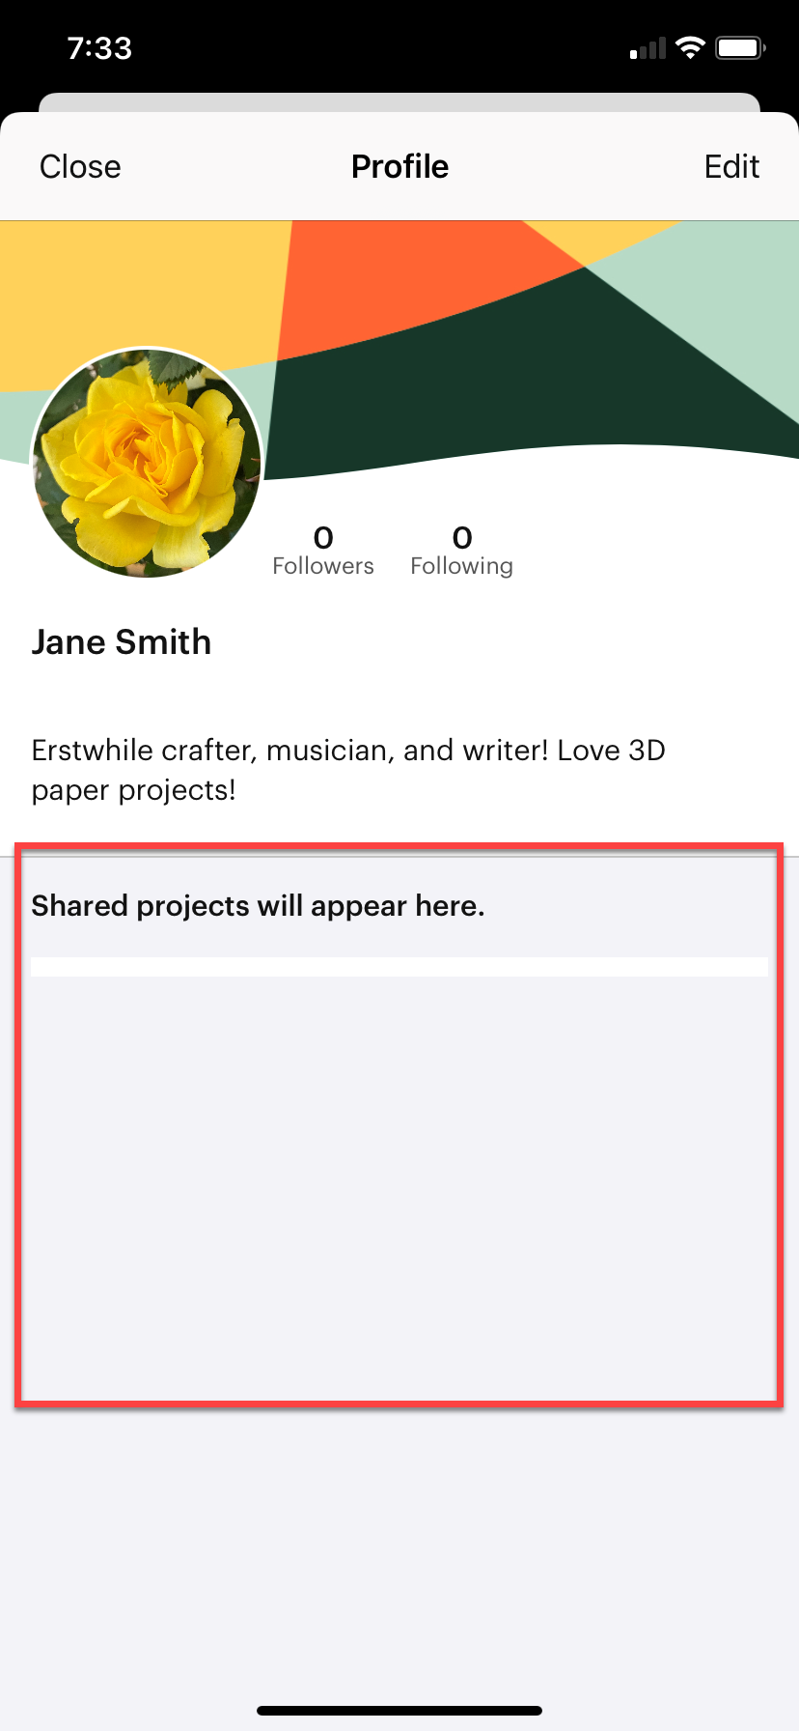Tap the battery status icon
Image resolution: width=799 pixels, height=1731 pixels.
point(740,48)
